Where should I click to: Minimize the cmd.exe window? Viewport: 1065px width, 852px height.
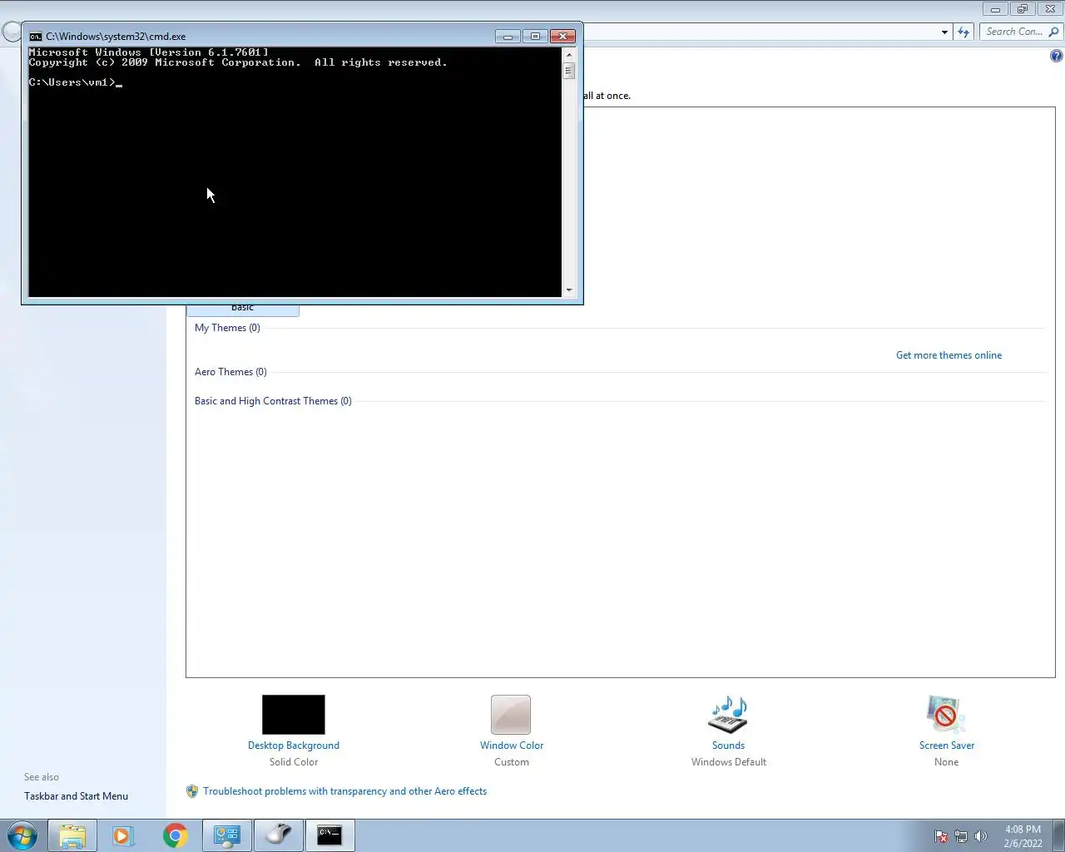click(508, 36)
